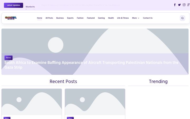Screen dimensions: 190x119
Task: Open the Twitter social icon
Action: click(x=179, y=5)
